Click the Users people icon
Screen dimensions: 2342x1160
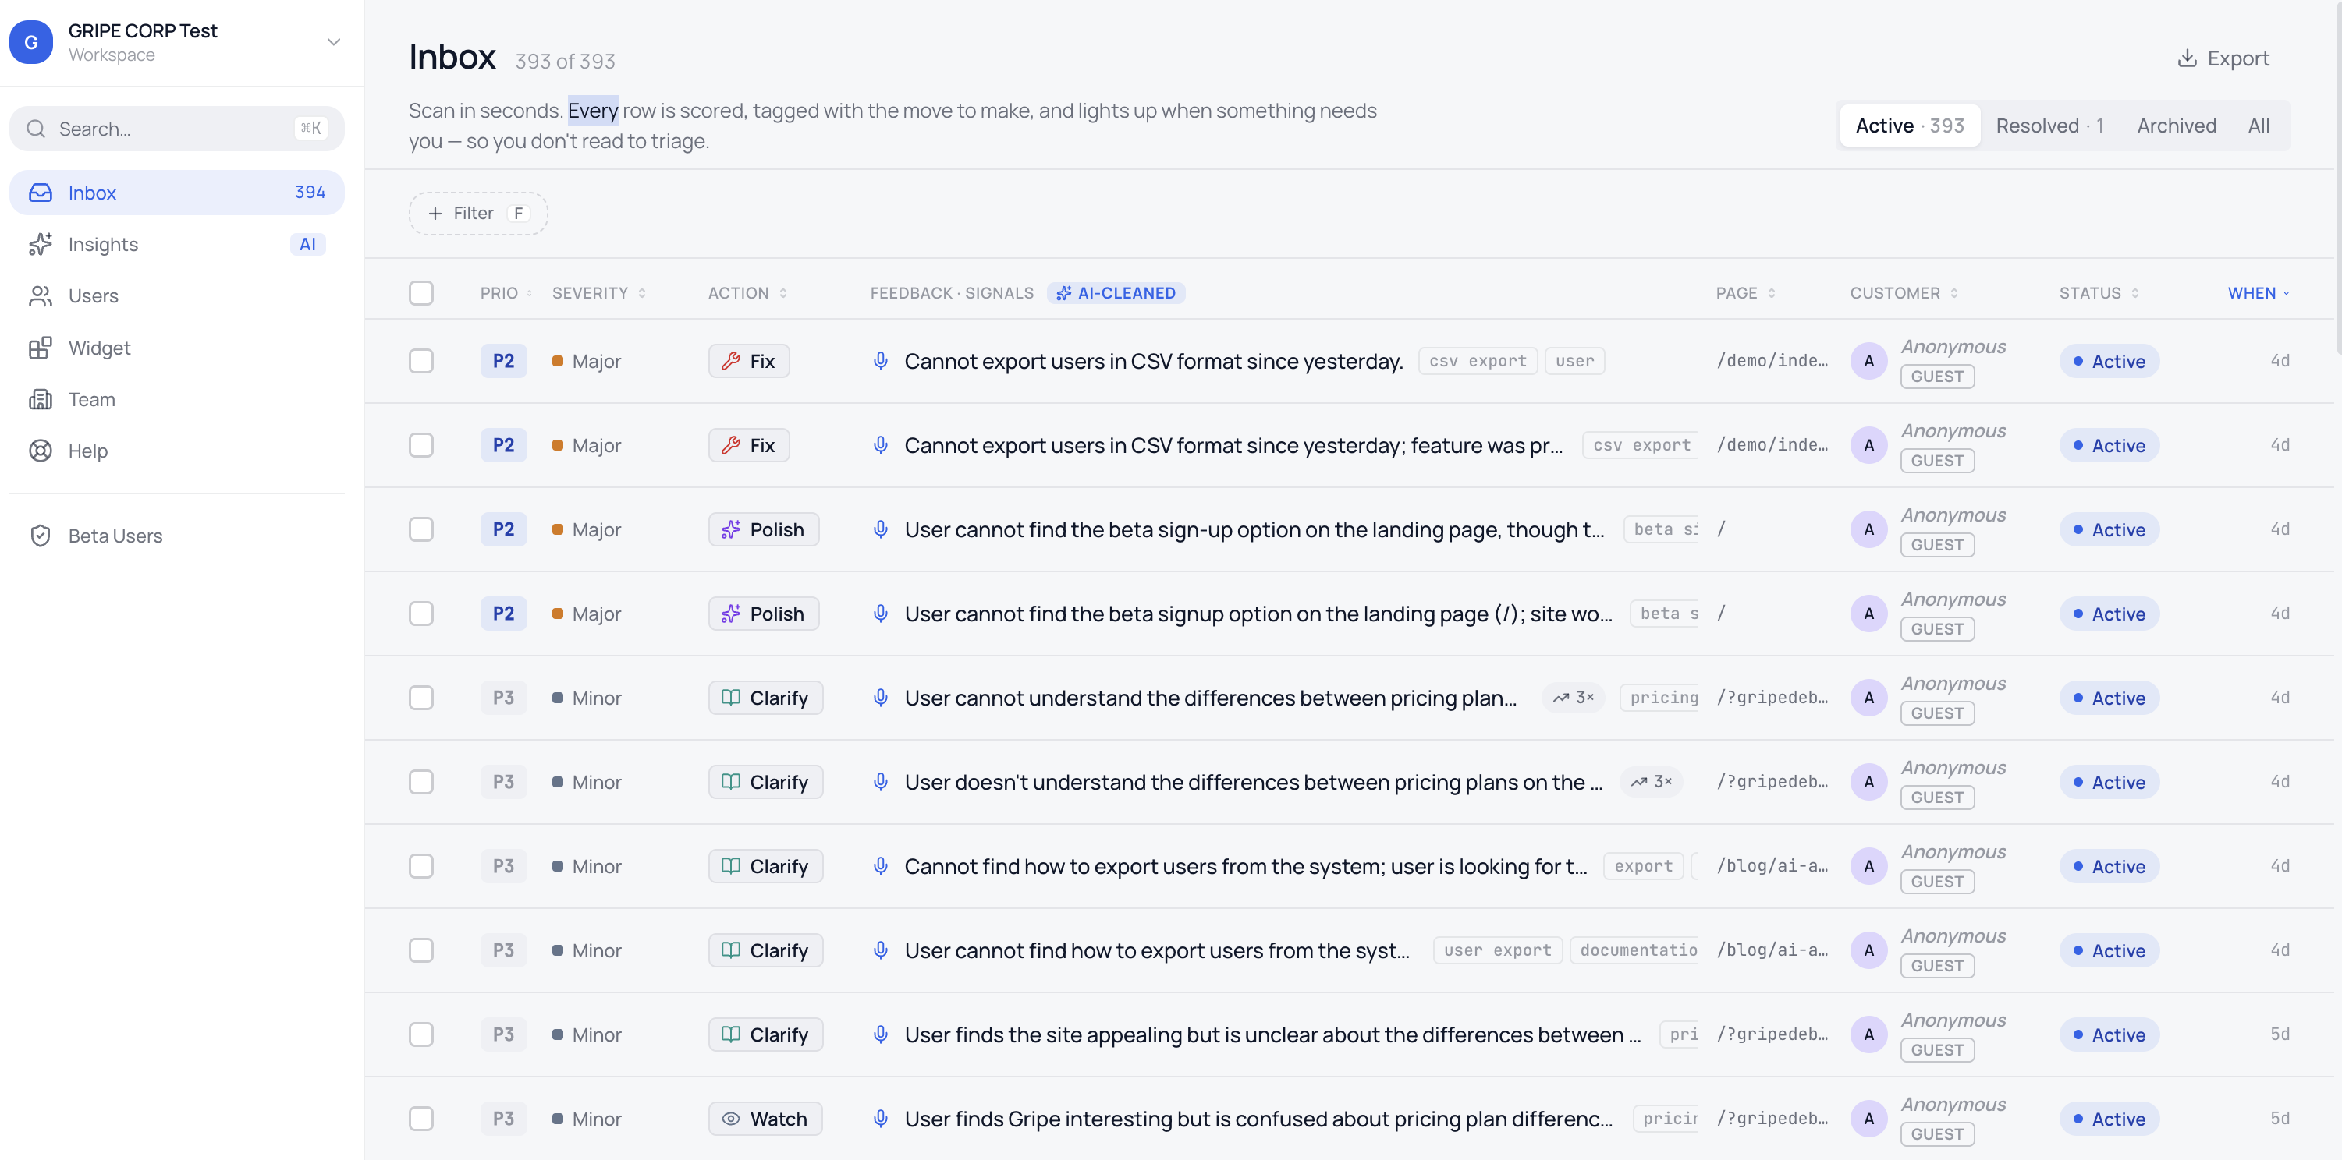tap(41, 296)
